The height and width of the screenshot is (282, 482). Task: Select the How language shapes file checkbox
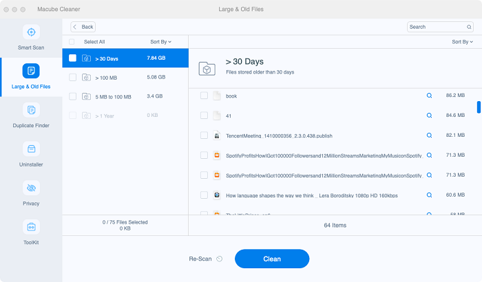[x=204, y=195]
